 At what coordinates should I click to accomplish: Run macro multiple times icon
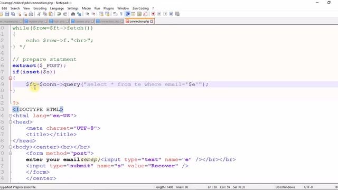171,14
